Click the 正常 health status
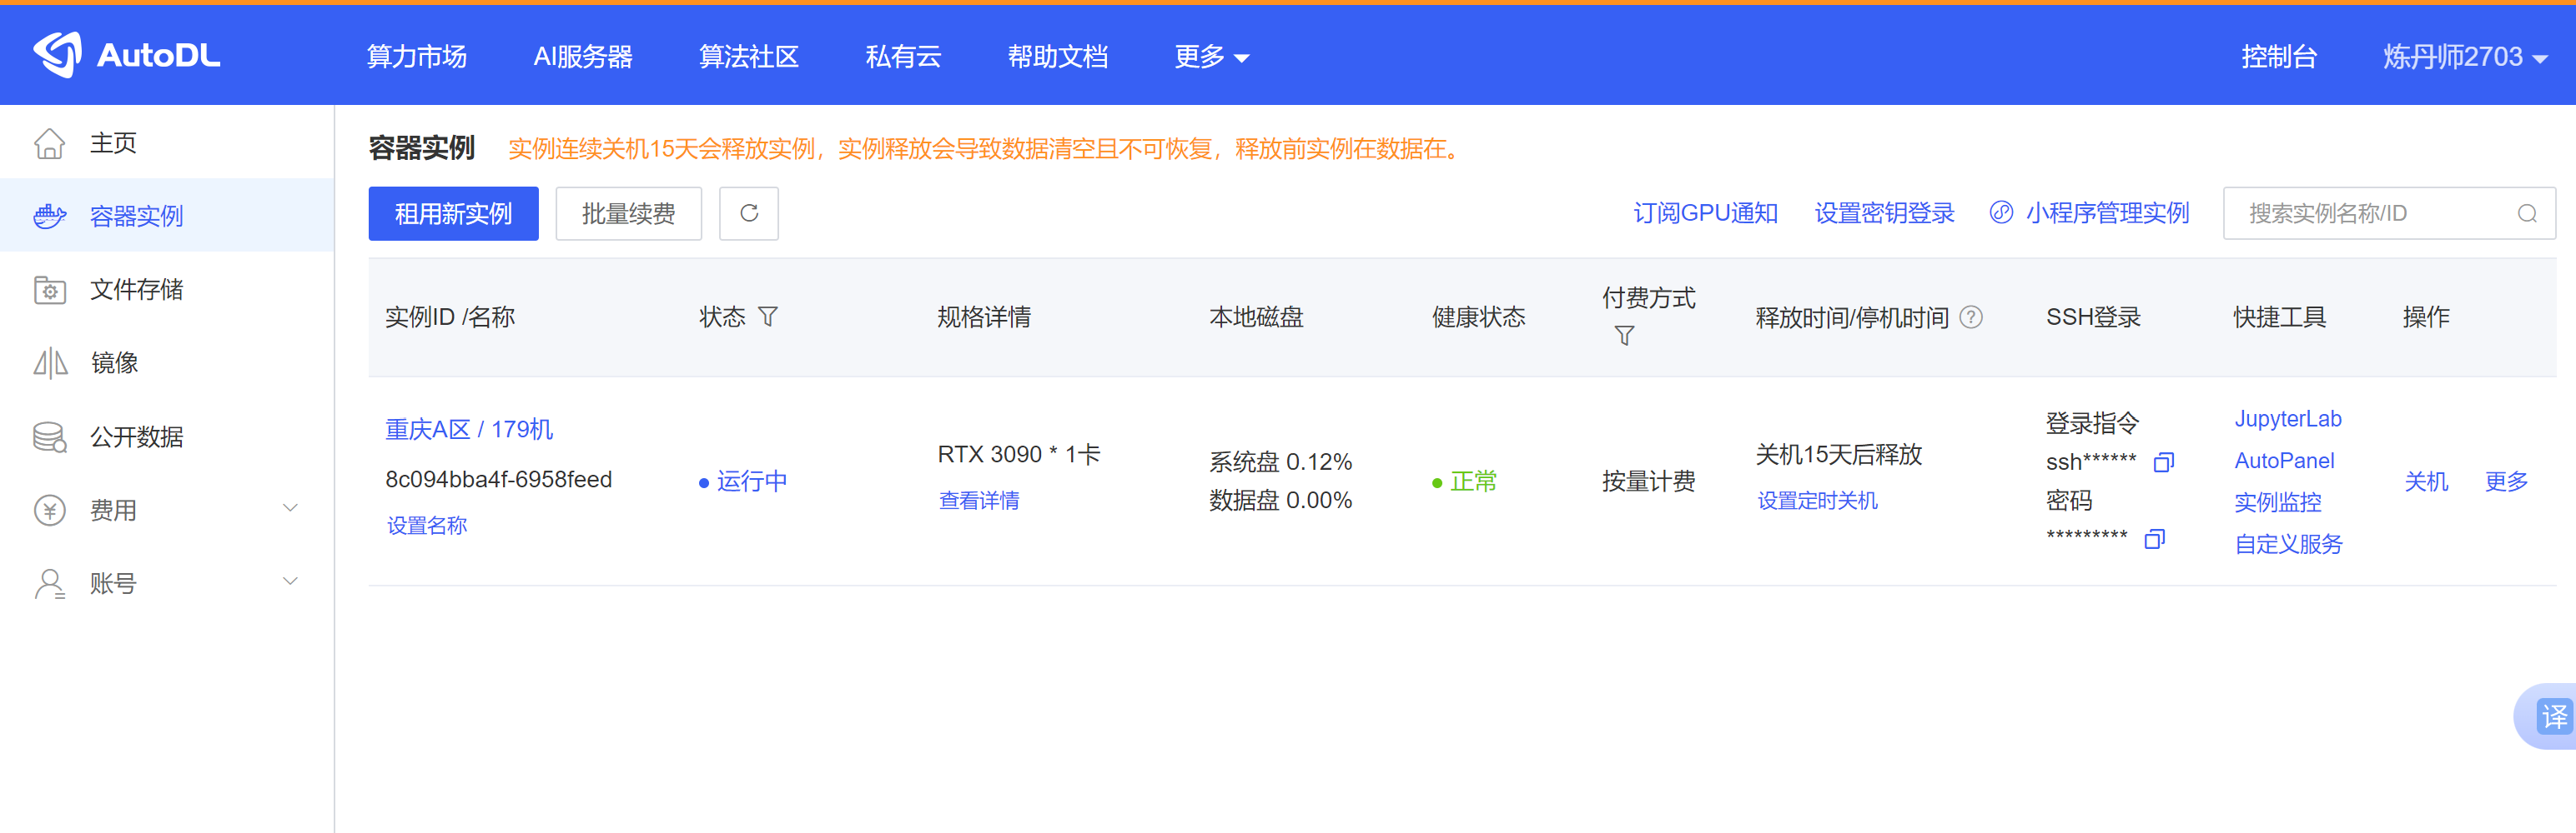The height and width of the screenshot is (833, 2576). point(1473,481)
